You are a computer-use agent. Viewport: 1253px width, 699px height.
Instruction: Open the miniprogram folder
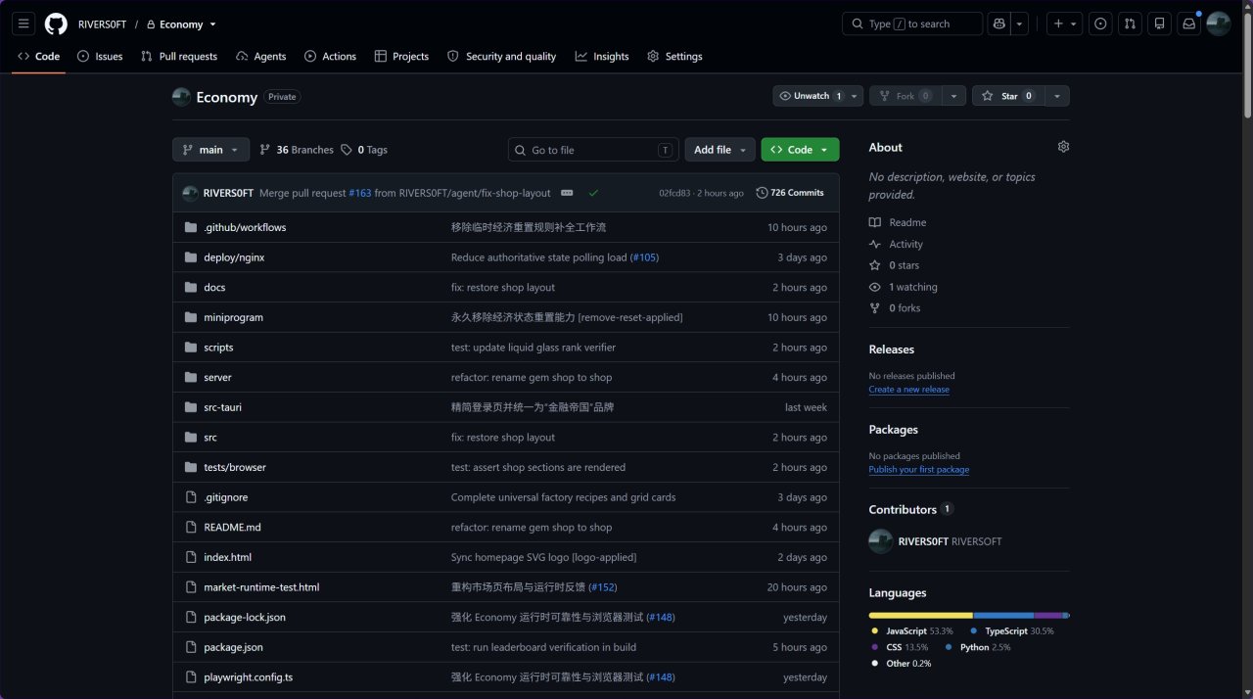click(x=233, y=317)
